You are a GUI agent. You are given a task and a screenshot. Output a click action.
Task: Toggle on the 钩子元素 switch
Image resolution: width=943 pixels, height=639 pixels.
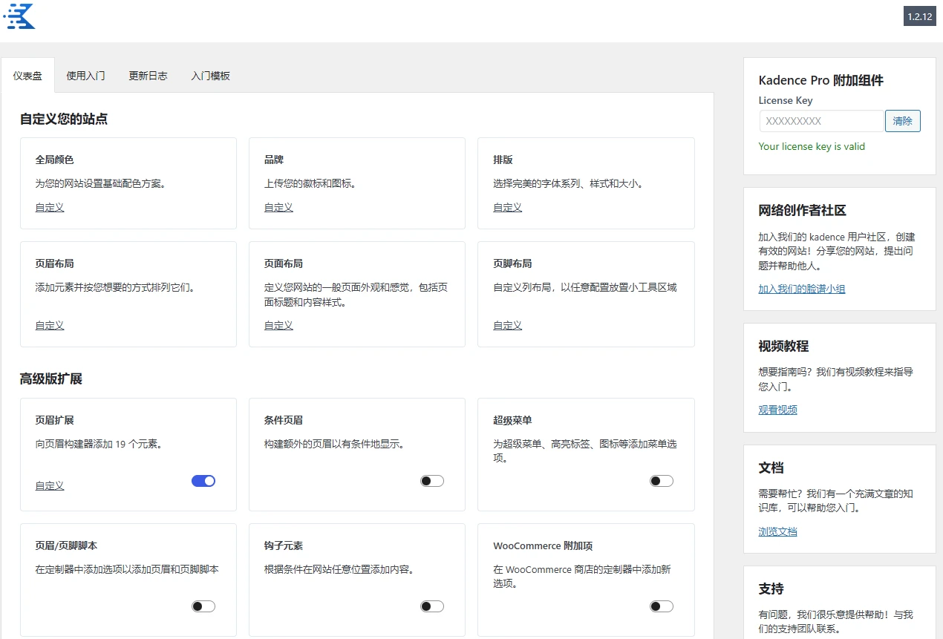(x=431, y=606)
